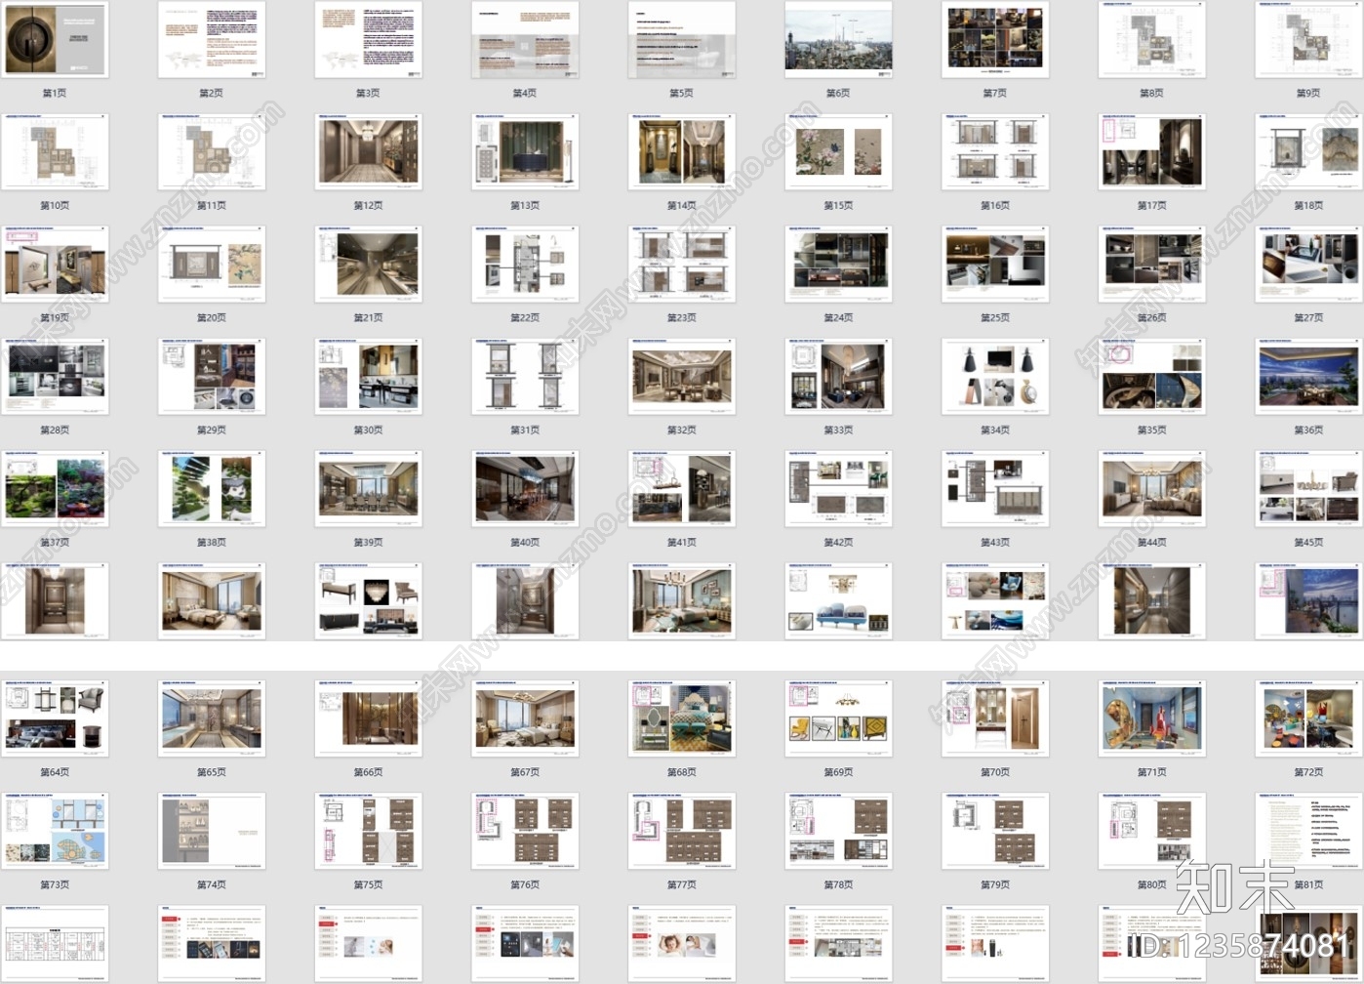Click the '第75页' page label
Screen dimensions: 1364x984
(368, 884)
